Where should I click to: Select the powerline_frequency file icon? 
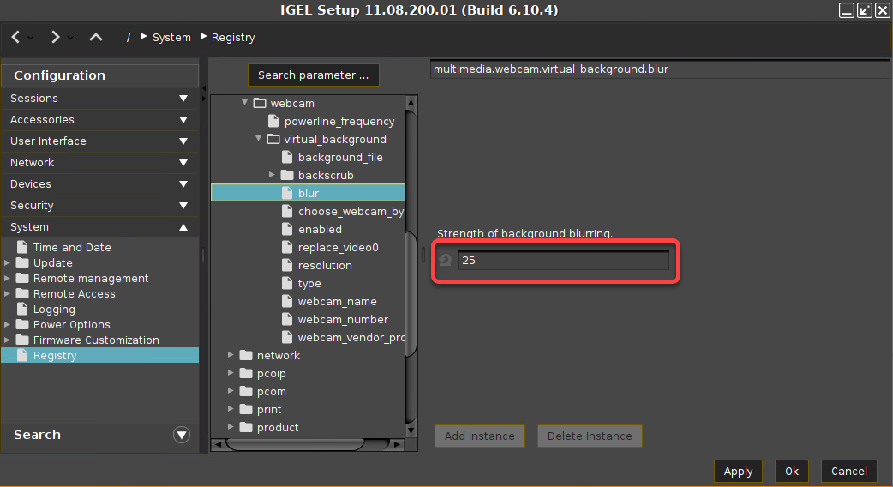275,122
